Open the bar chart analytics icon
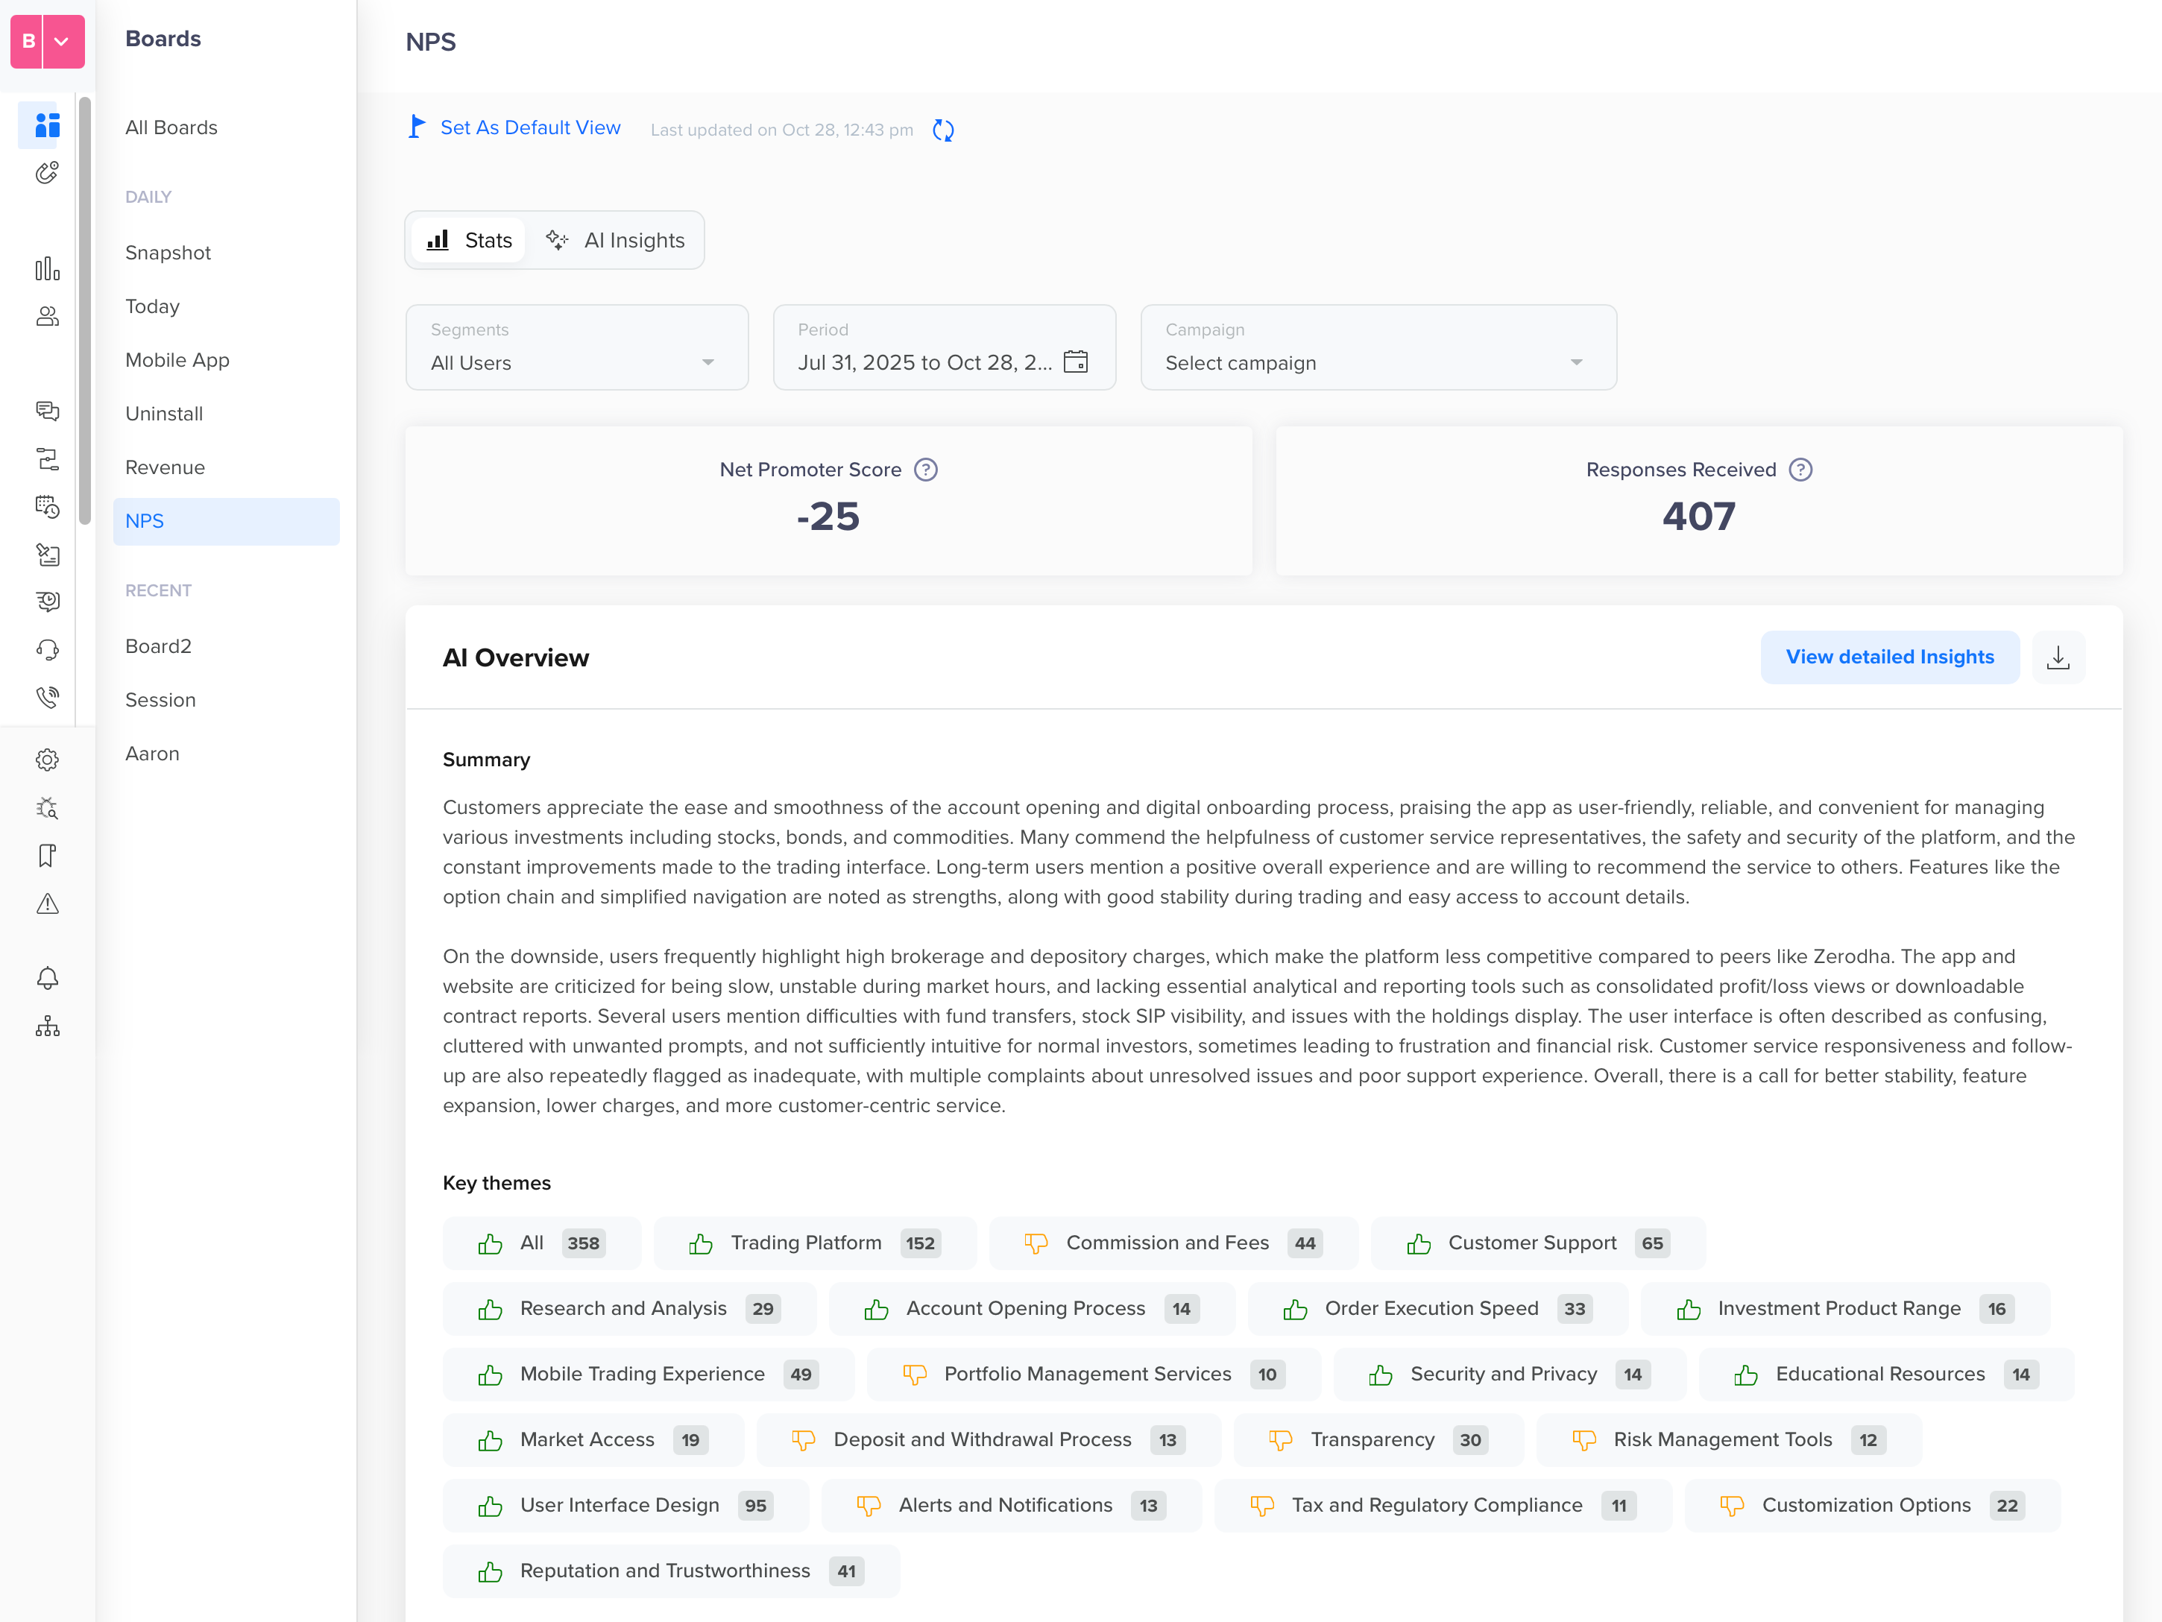2162x1622 pixels. point(47,270)
